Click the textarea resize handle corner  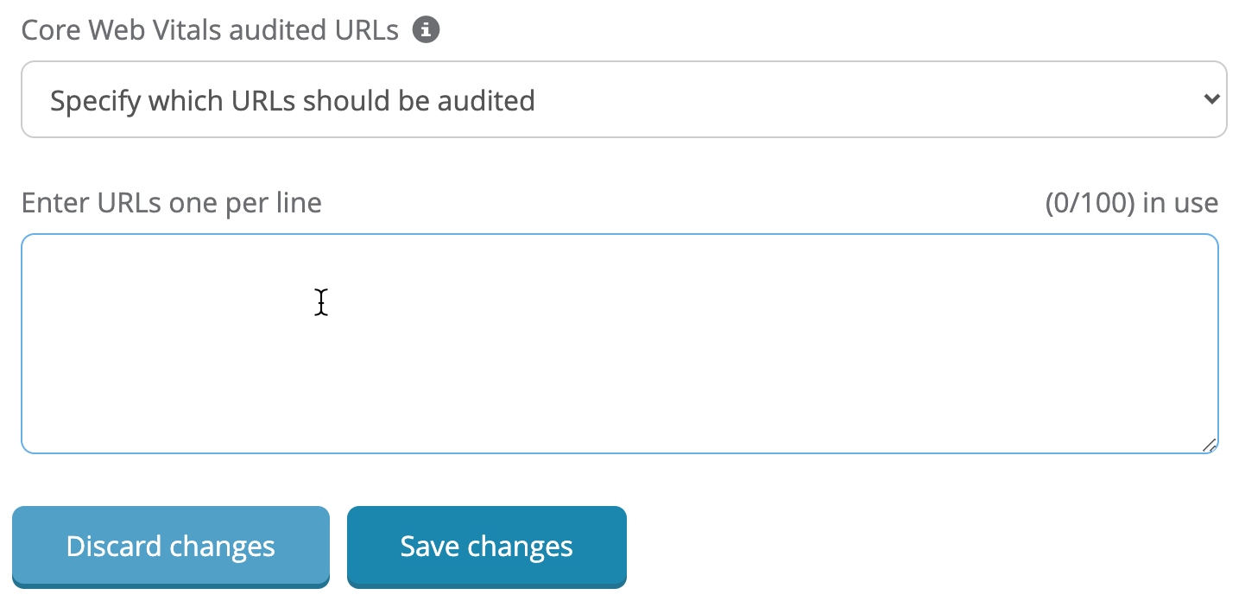coord(1210,445)
